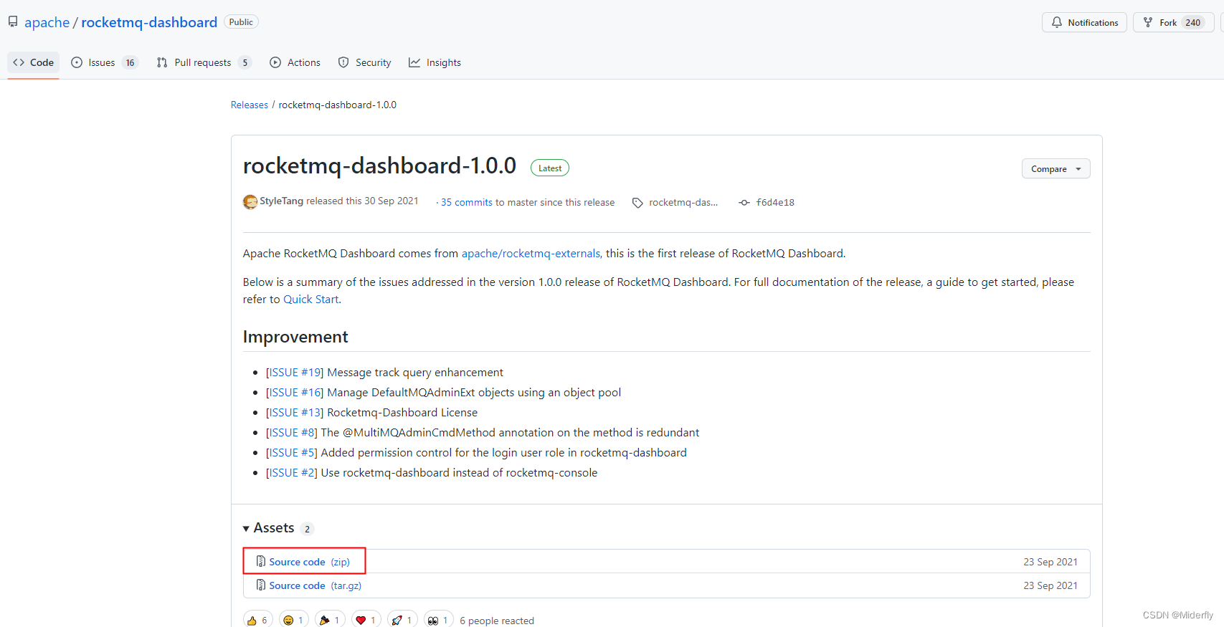Open the apache organization link
This screenshot has width=1224, height=627.
pos(47,22)
